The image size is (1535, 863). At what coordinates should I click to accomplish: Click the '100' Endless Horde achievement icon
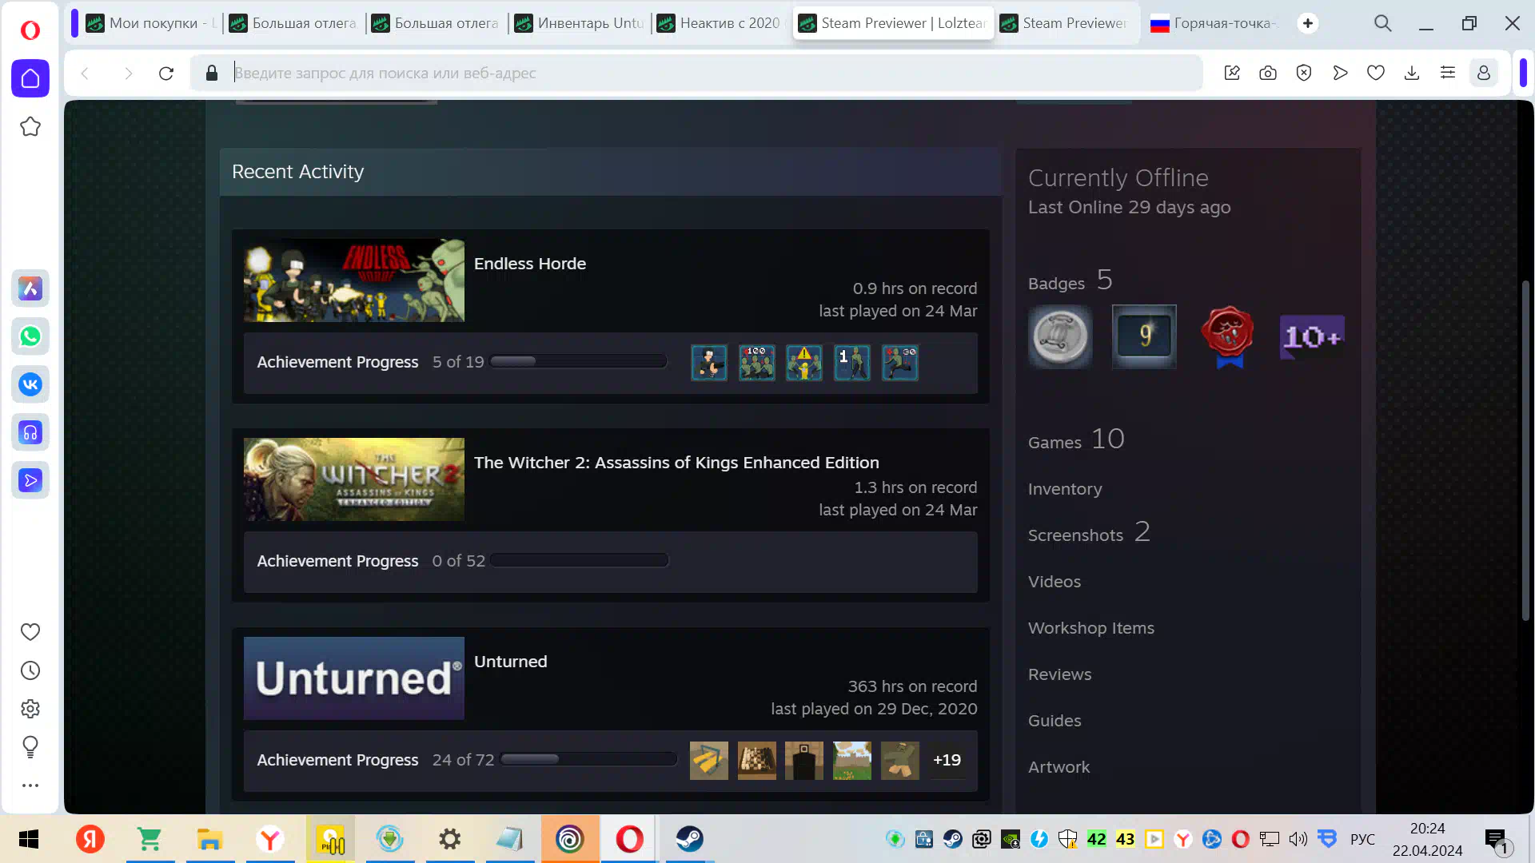tap(756, 363)
